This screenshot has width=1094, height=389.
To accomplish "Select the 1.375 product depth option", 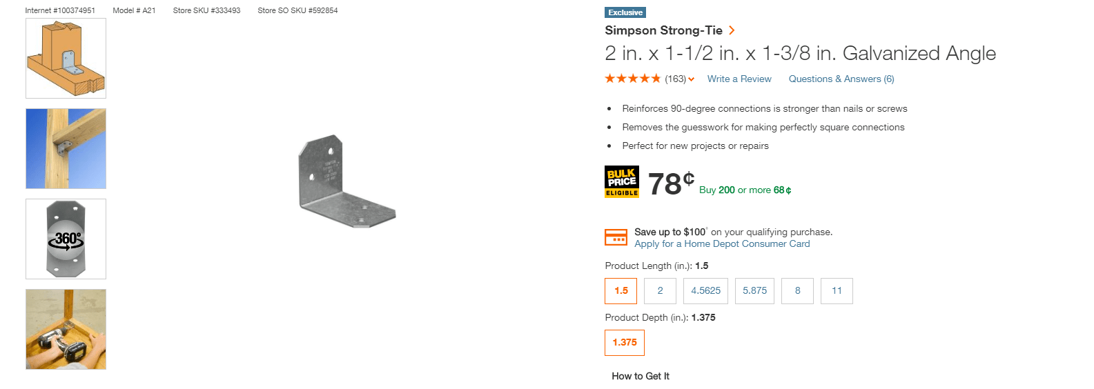I will pyautogui.click(x=625, y=343).
